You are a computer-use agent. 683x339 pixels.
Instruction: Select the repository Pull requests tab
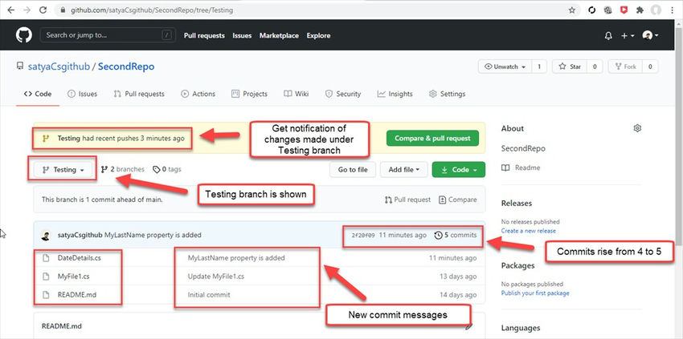(x=139, y=94)
